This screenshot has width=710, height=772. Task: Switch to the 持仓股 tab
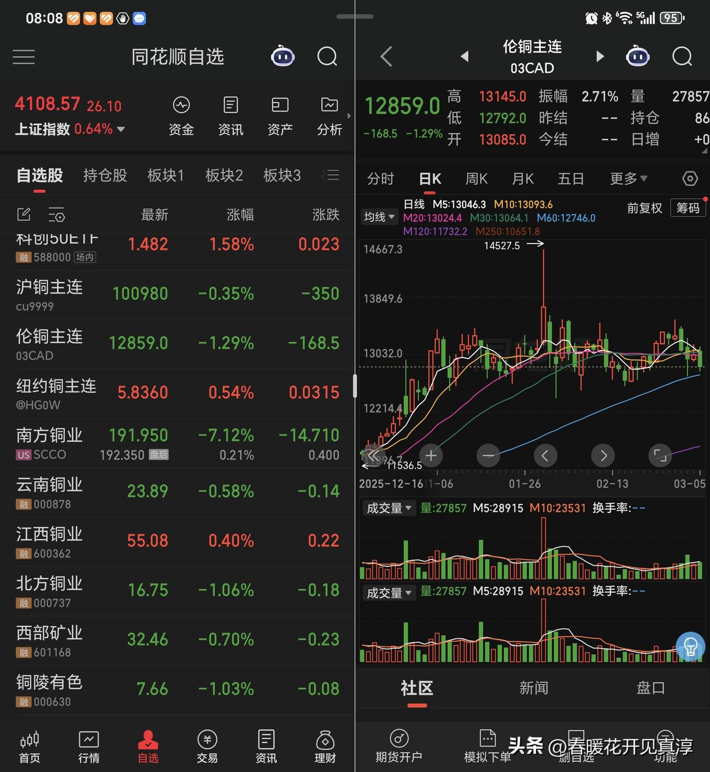[105, 175]
